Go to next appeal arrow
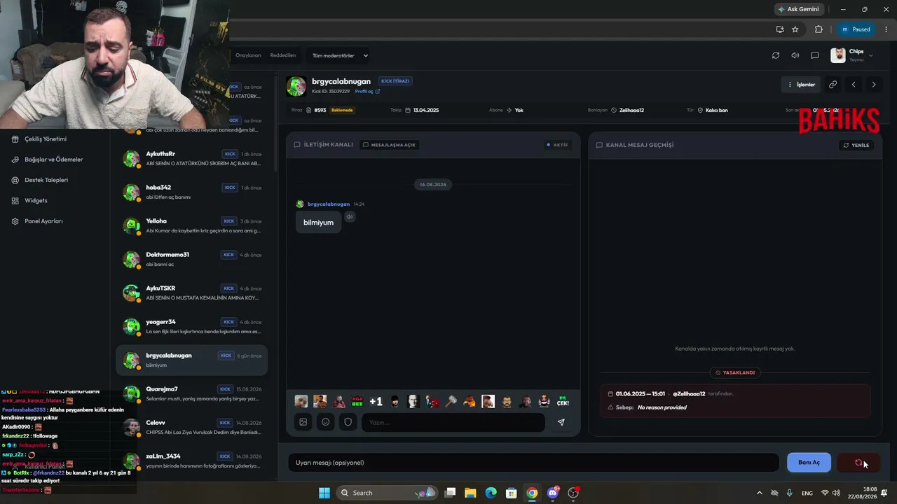This screenshot has height=504, width=897. click(873, 85)
